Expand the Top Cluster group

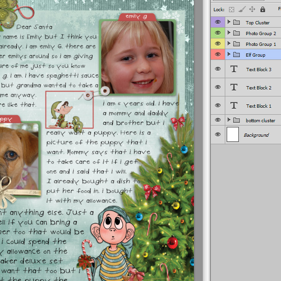point(229,22)
